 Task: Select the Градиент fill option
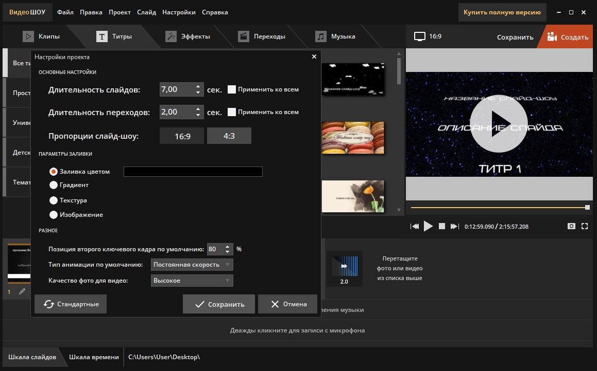click(53, 185)
